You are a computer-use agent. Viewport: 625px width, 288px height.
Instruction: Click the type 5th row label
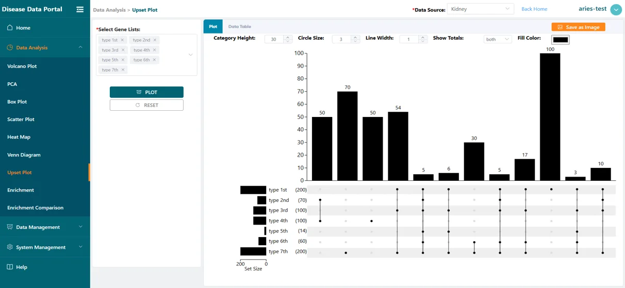point(278,231)
